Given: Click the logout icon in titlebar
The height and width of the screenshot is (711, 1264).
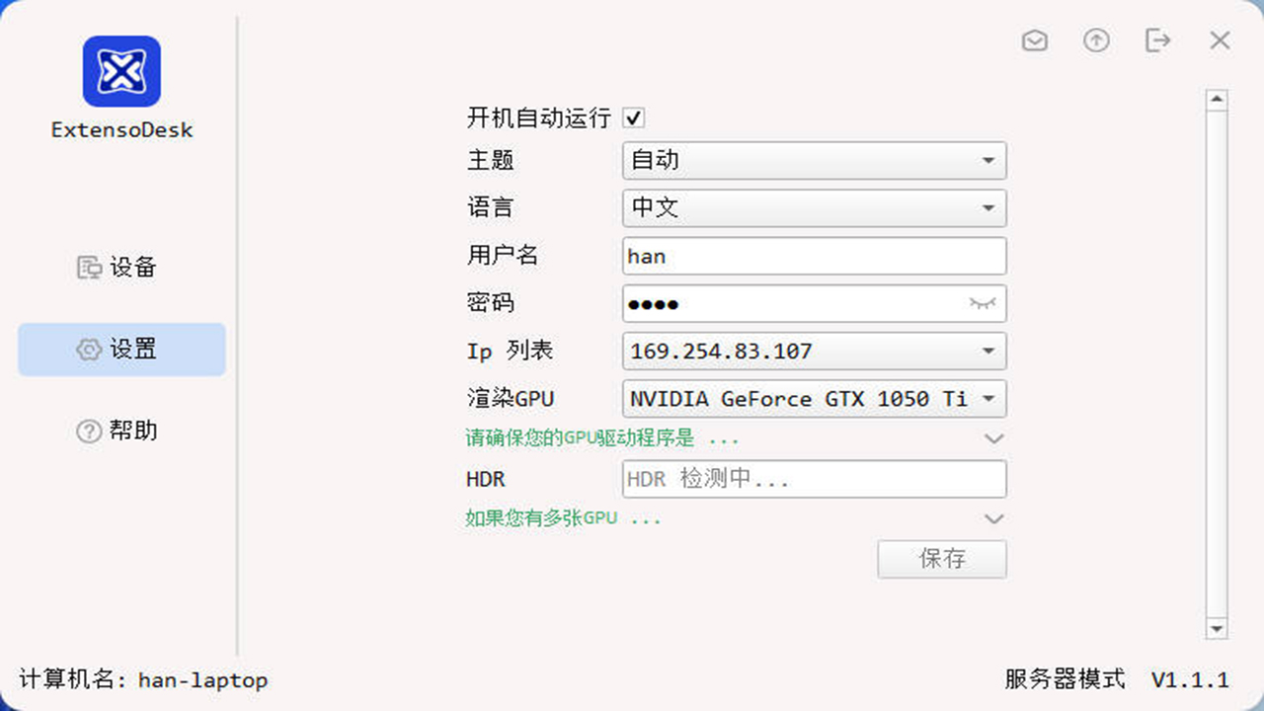Looking at the screenshot, I should 1157,40.
